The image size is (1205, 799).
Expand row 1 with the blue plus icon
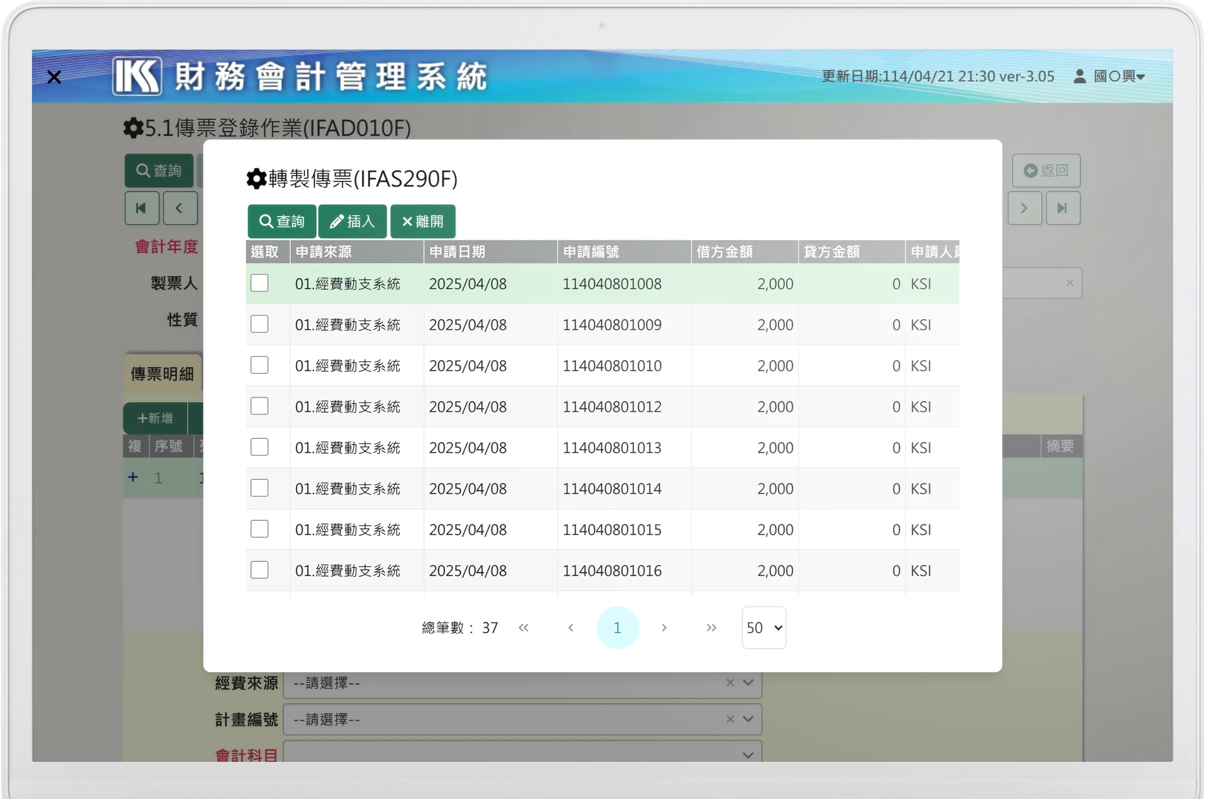tap(133, 477)
